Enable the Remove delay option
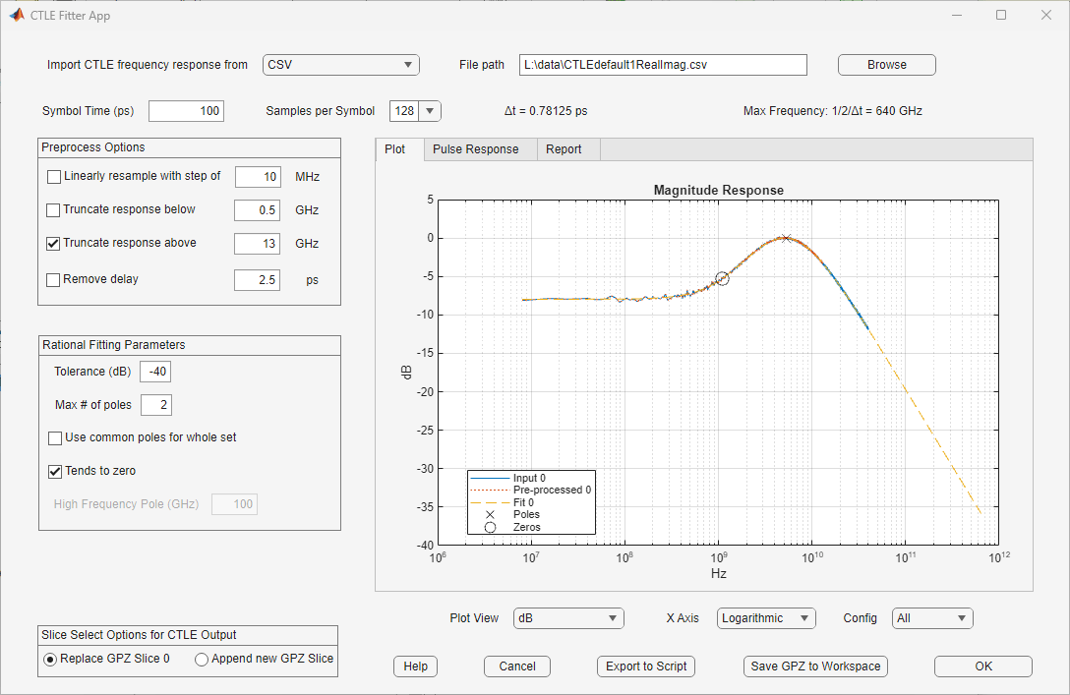Viewport: 1070px width, 695px height. [53, 279]
